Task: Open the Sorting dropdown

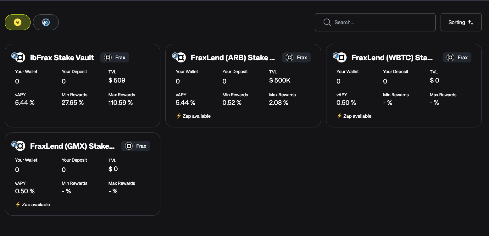Action: pos(461,22)
